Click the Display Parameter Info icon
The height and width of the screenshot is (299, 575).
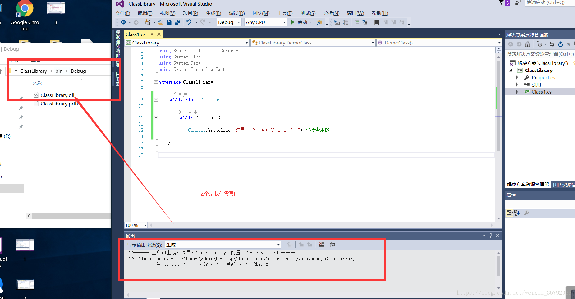[345, 22]
